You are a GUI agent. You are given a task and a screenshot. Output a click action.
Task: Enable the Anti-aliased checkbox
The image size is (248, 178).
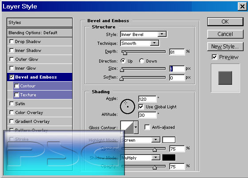point(147,127)
